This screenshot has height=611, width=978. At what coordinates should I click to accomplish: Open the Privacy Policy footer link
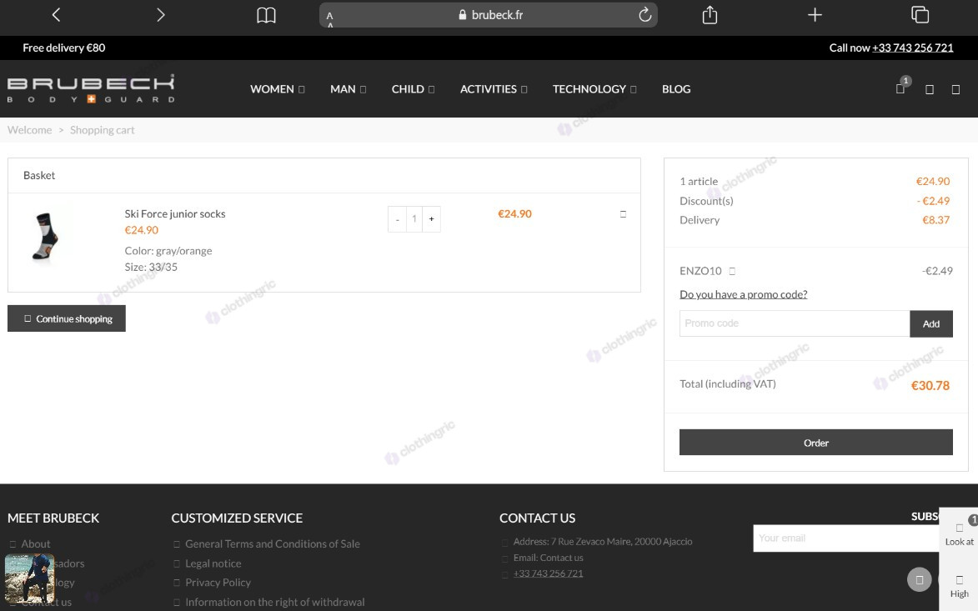[218, 583]
